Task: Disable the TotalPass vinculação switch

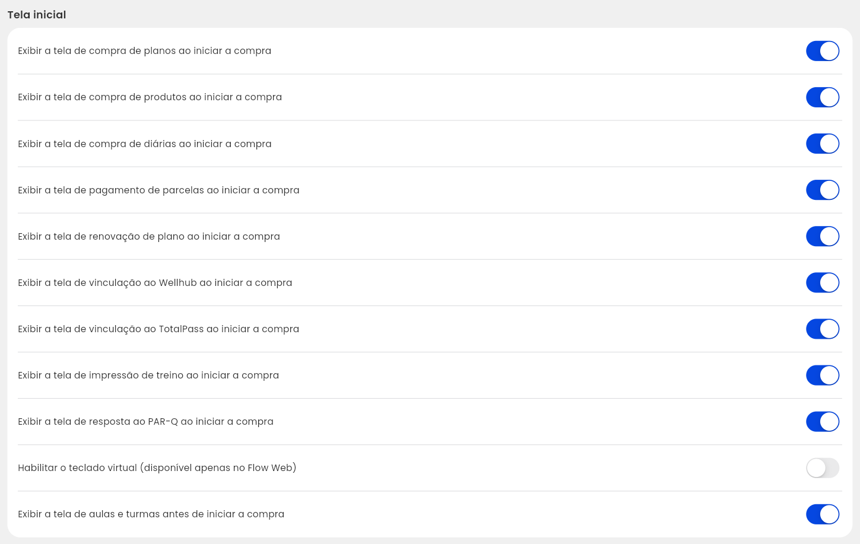Action: tap(822, 329)
